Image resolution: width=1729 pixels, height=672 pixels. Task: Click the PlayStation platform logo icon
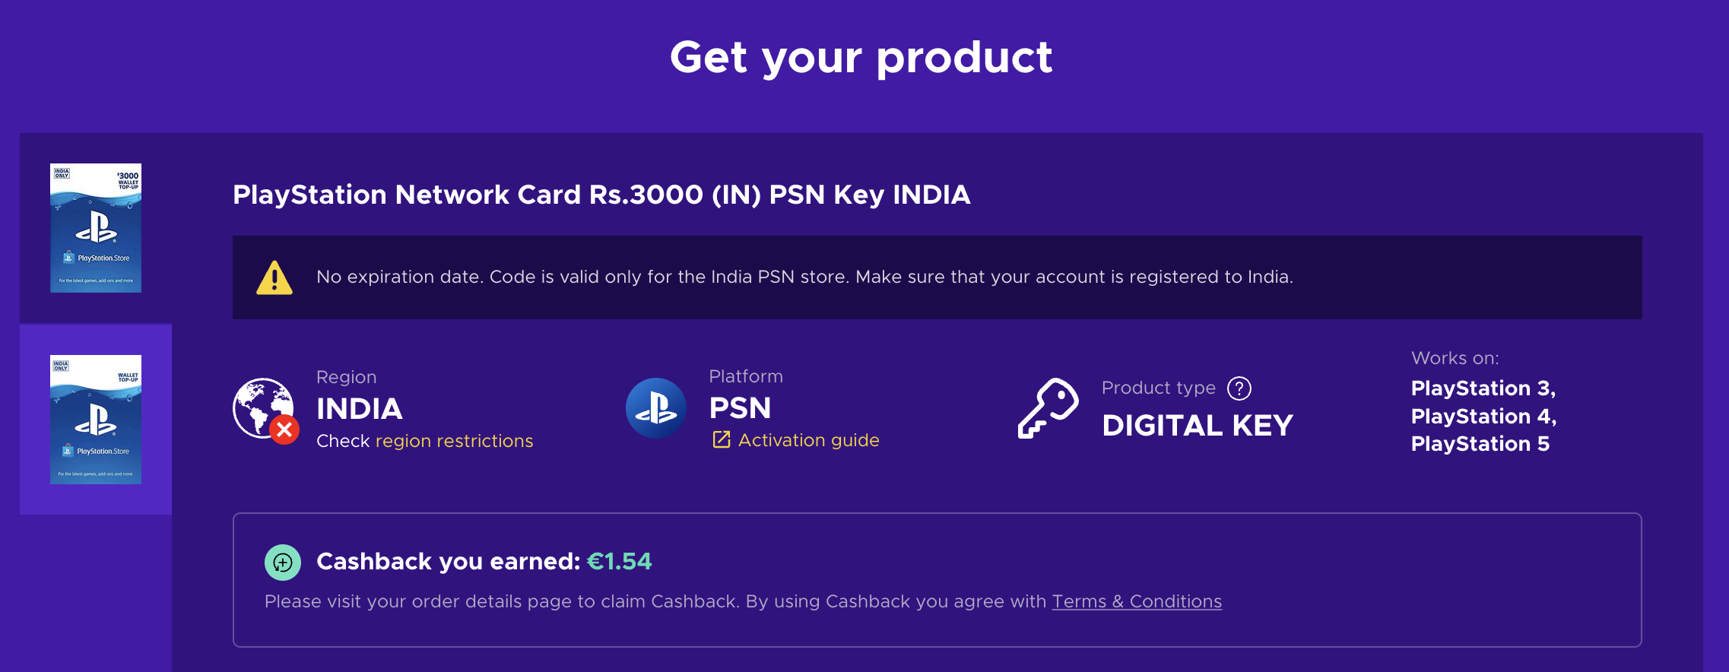[655, 408]
